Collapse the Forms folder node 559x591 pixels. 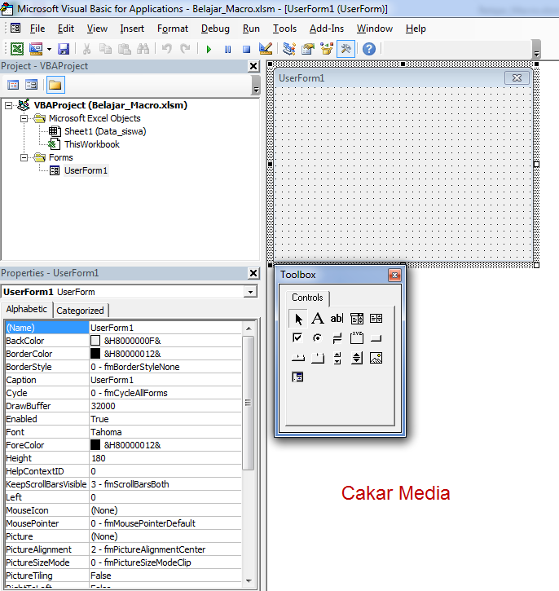pos(24,157)
